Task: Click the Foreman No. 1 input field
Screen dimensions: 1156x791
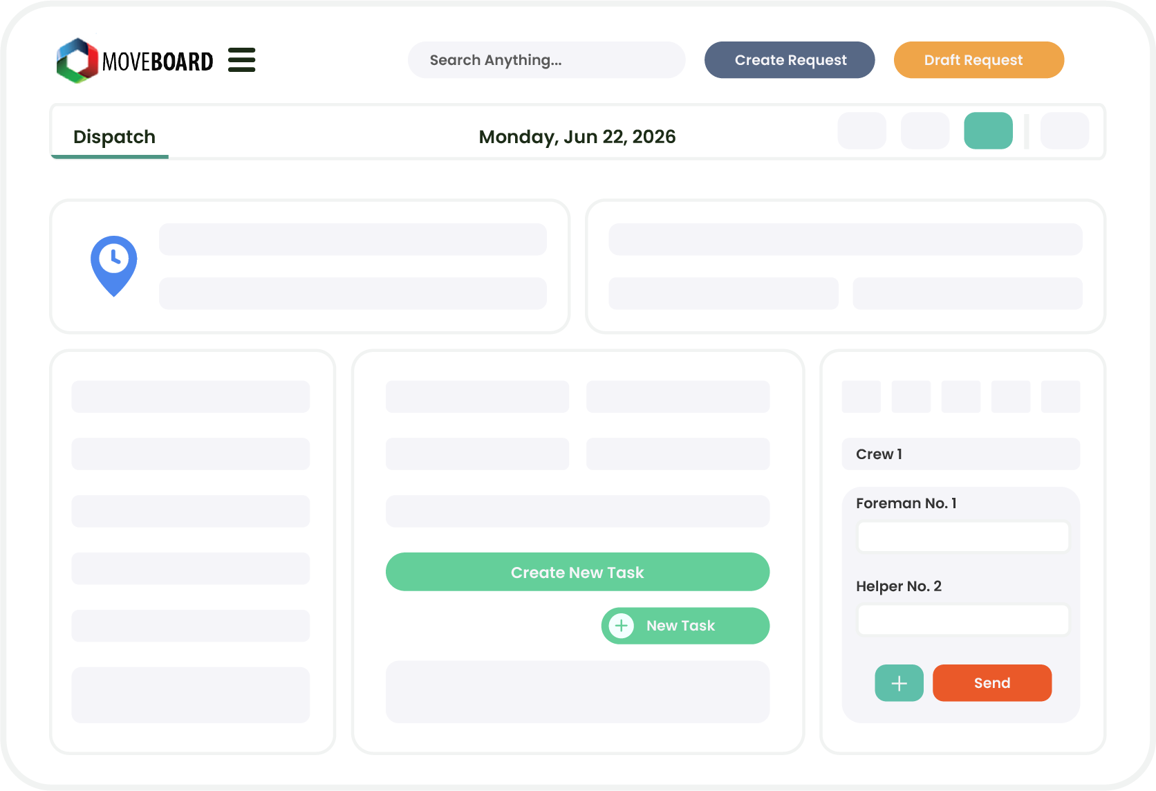Action: pyautogui.click(x=962, y=537)
